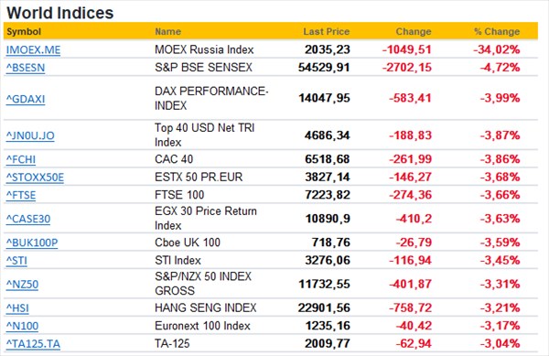Click the MOEX Russia Index name cell
Viewport: 549px width, 356px height.
204,49
